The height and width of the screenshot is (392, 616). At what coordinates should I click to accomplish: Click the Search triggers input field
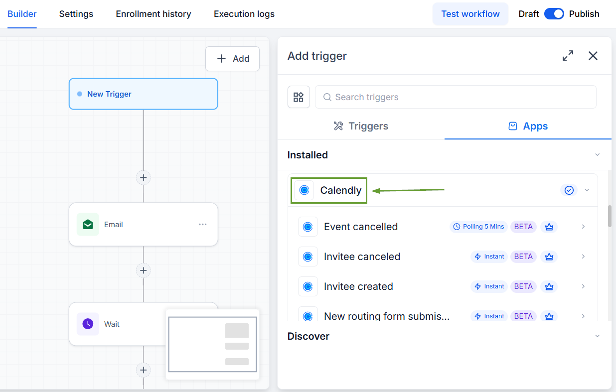(456, 97)
